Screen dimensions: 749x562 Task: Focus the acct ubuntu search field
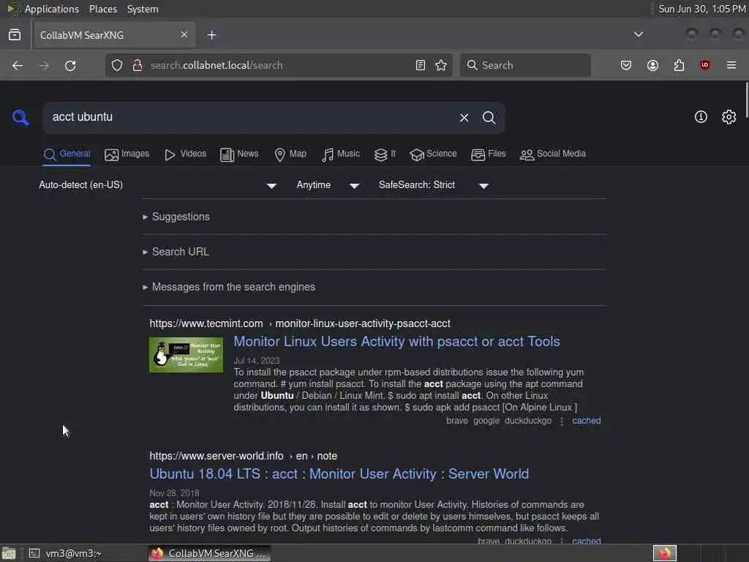tap(249, 117)
